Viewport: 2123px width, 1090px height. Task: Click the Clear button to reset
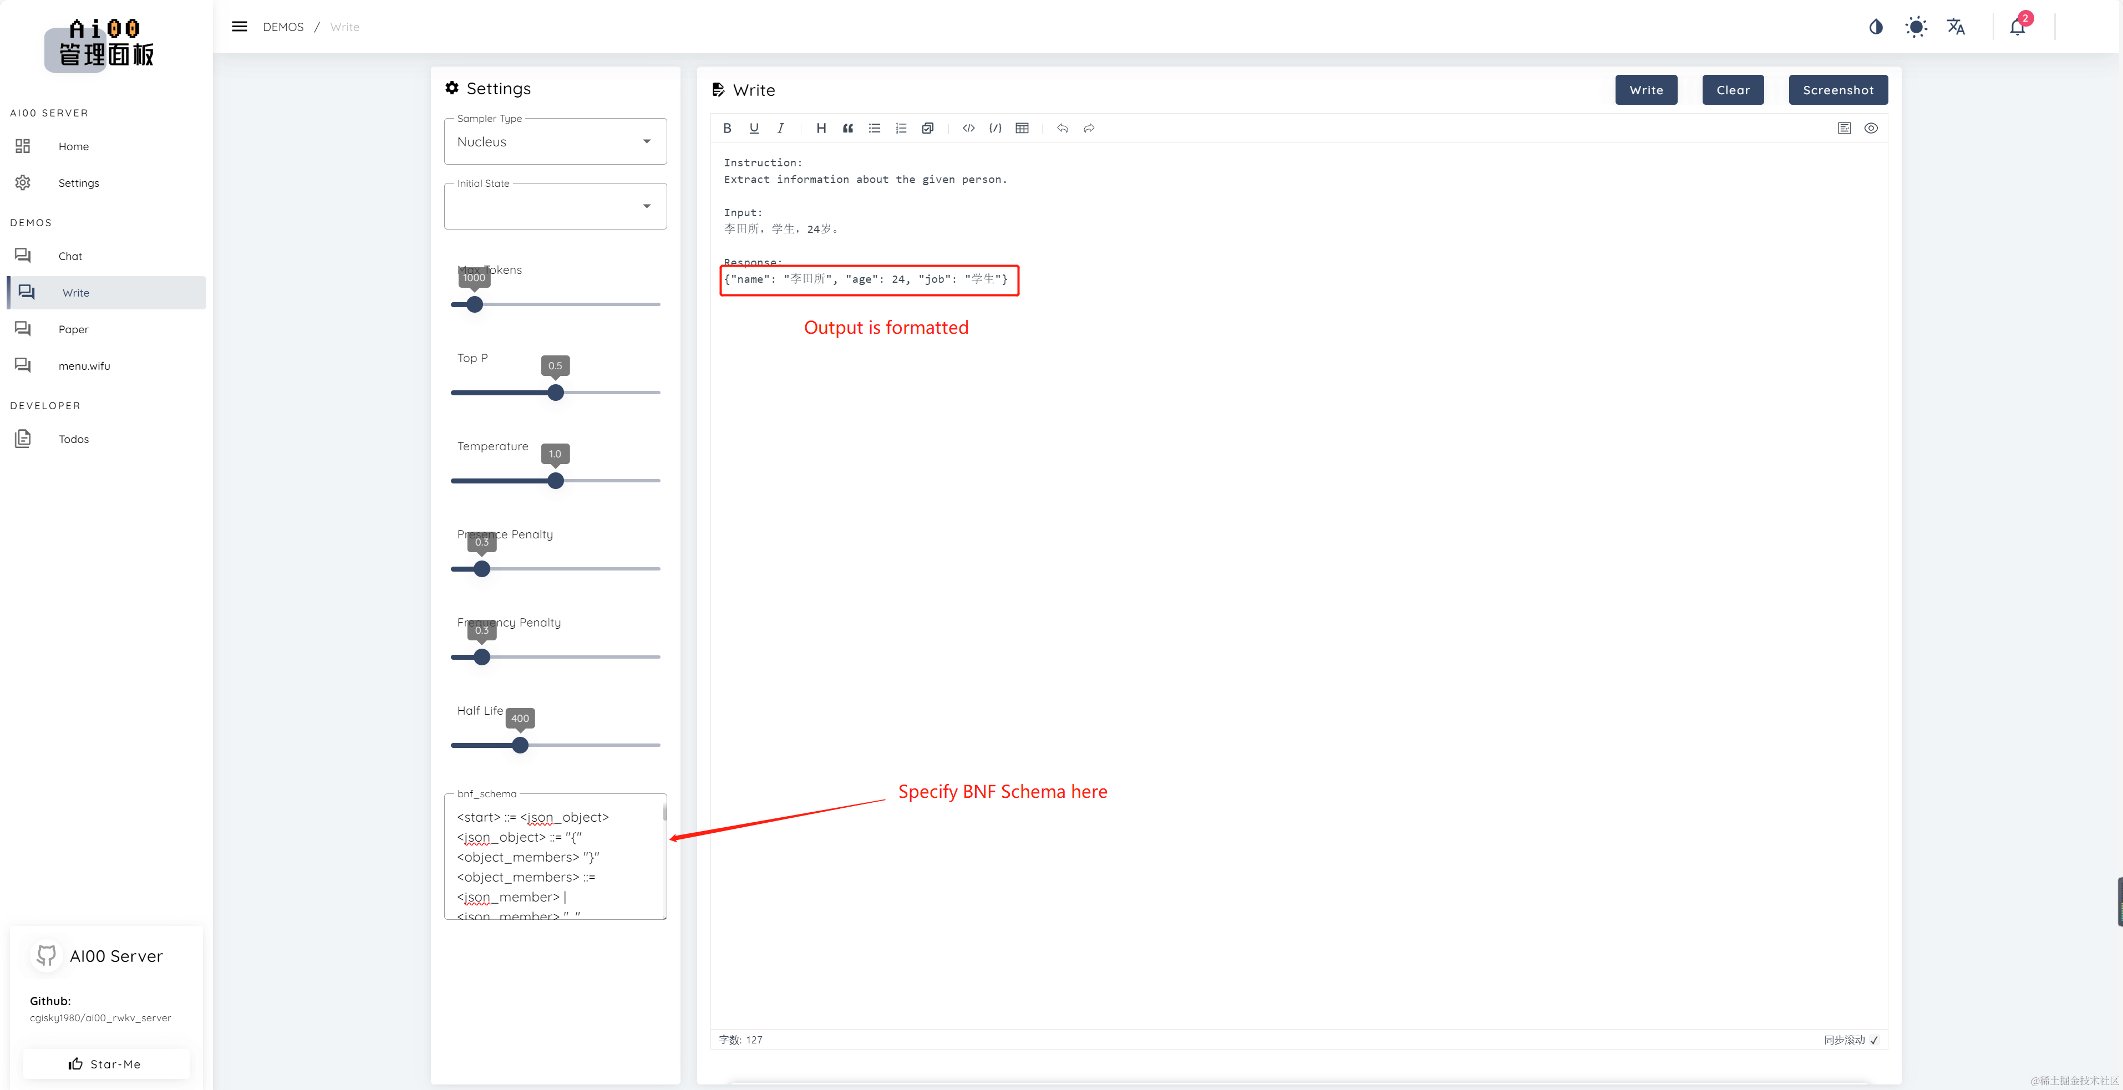click(x=1734, y=89)
